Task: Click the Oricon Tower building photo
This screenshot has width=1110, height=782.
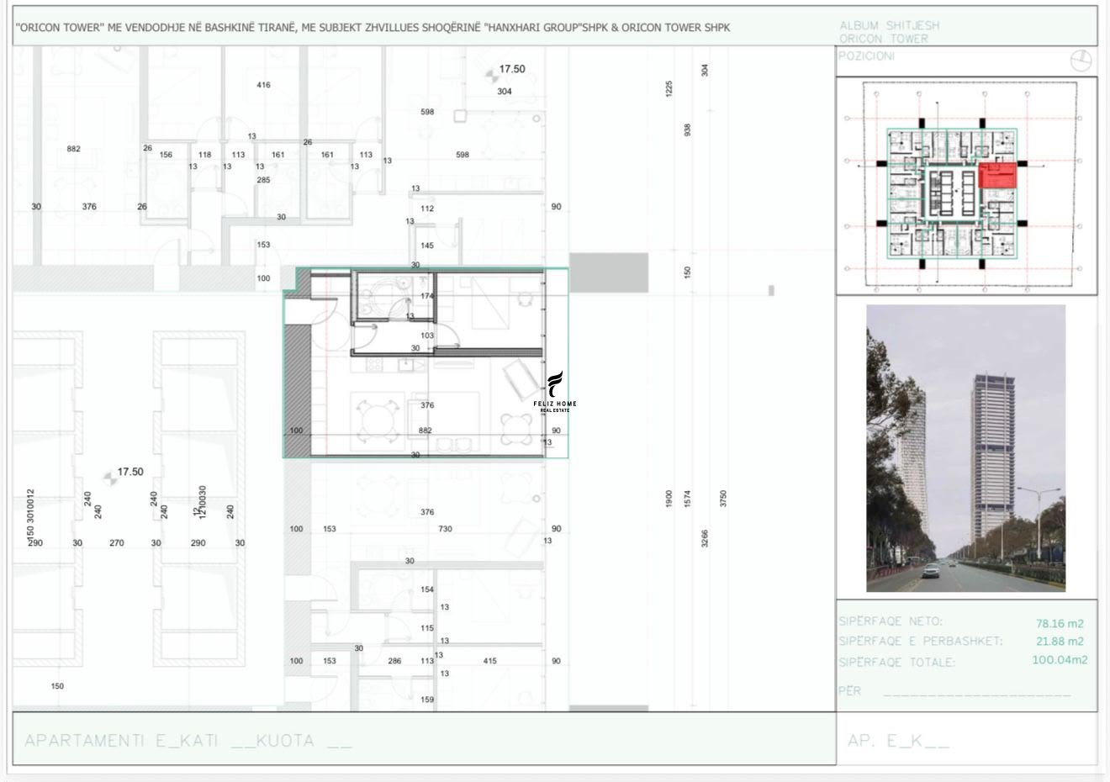Action: tap(965, 448)
